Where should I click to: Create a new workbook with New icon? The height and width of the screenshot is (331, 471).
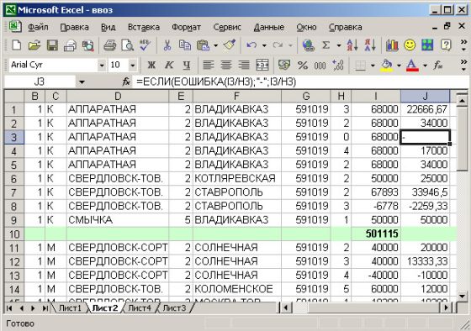click(16, 45)
